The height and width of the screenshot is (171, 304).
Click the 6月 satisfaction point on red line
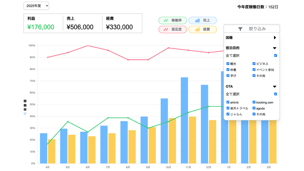tap(88, 46)
